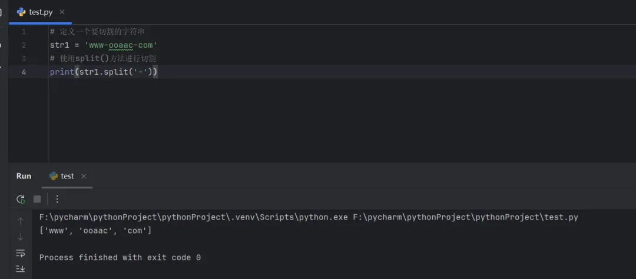The height and width of the screenshot is (279, 636).
Task: Click the 'www-ooaac-com' string literal
Action: 121,45
